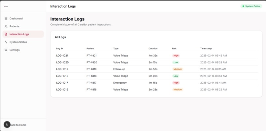Viewport: 266px width, 131px height.
Task: Click the System Online status badge
Action: tap(251, 6)
